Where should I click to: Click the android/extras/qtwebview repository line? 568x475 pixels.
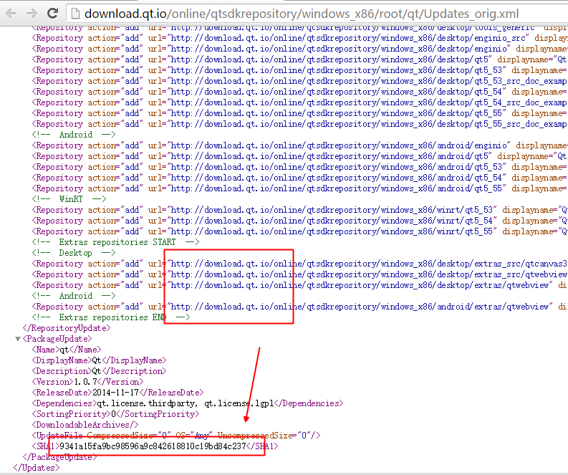pos(358,307)
